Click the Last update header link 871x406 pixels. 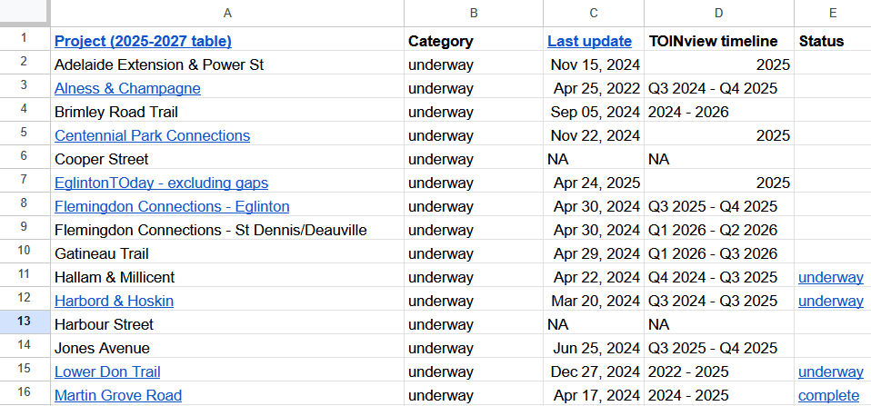[x=589, y=41]
